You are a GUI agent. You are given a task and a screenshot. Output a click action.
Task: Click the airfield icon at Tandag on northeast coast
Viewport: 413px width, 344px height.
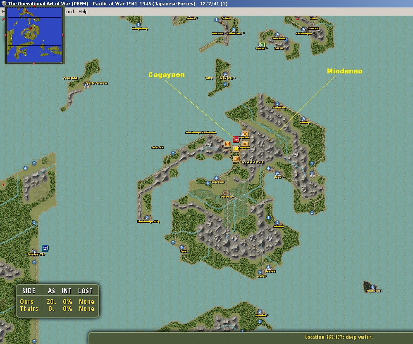click(303, 119)
